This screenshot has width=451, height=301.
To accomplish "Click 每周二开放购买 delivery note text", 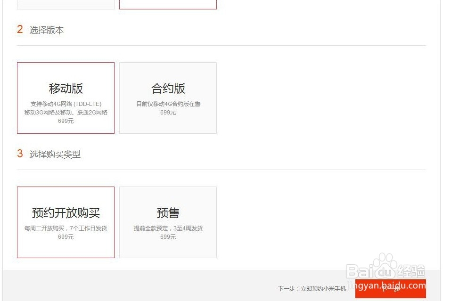I will (66, 228).
